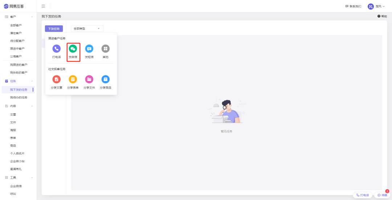Viewport: 392px width, 200px height.
Task: Click the 下发任务 button
Action: point(54,29)
